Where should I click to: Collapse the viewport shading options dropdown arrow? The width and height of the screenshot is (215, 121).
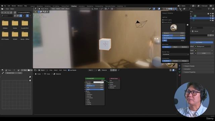176,9
